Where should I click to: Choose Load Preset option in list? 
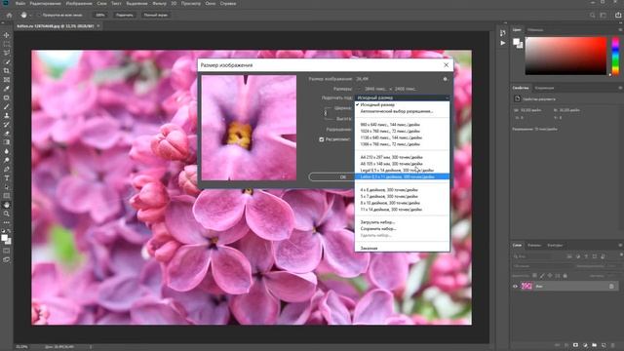tap(402, 222)
